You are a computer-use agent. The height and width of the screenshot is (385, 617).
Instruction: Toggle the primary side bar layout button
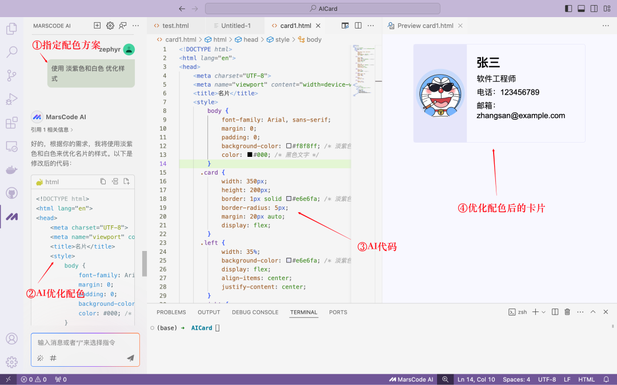(568, 9)
